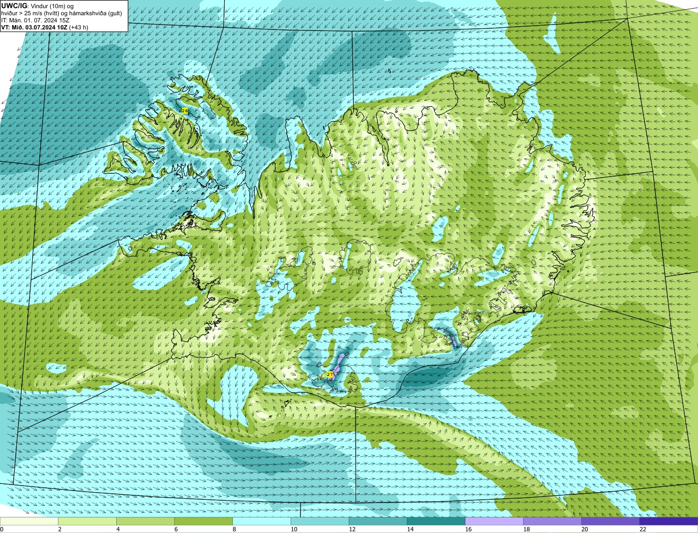Select the 16–18 m/s legend color
The height and width of the screenshot is (533, 698).
(x=495, y=522)
